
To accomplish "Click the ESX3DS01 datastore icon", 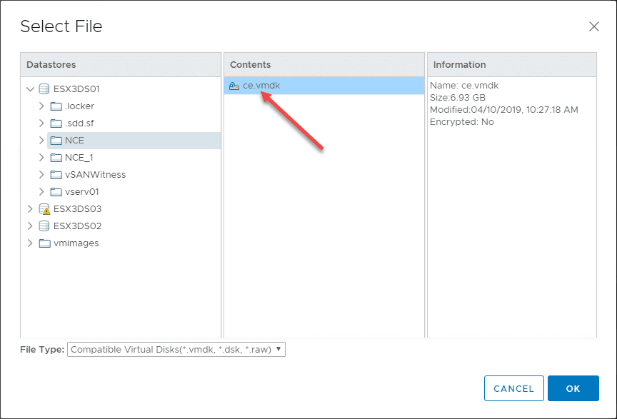I will 44,89.
